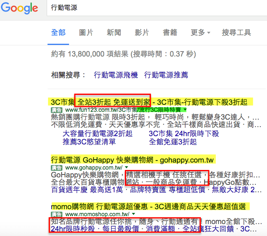Viewport: 267px width, 236px height.
Task: Expand the 更多 dropdown menu
Action: pos(200,33)
